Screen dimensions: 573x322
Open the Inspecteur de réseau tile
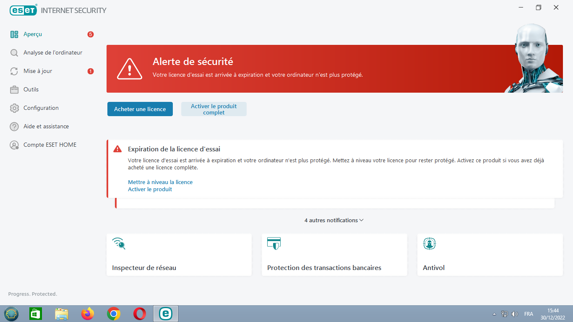pos(179,255)
